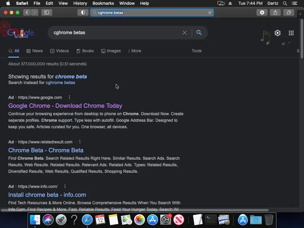Switch to the News results tab
Image resolution: width=304 pixels, height=228 pixels.
pos(34,51)
